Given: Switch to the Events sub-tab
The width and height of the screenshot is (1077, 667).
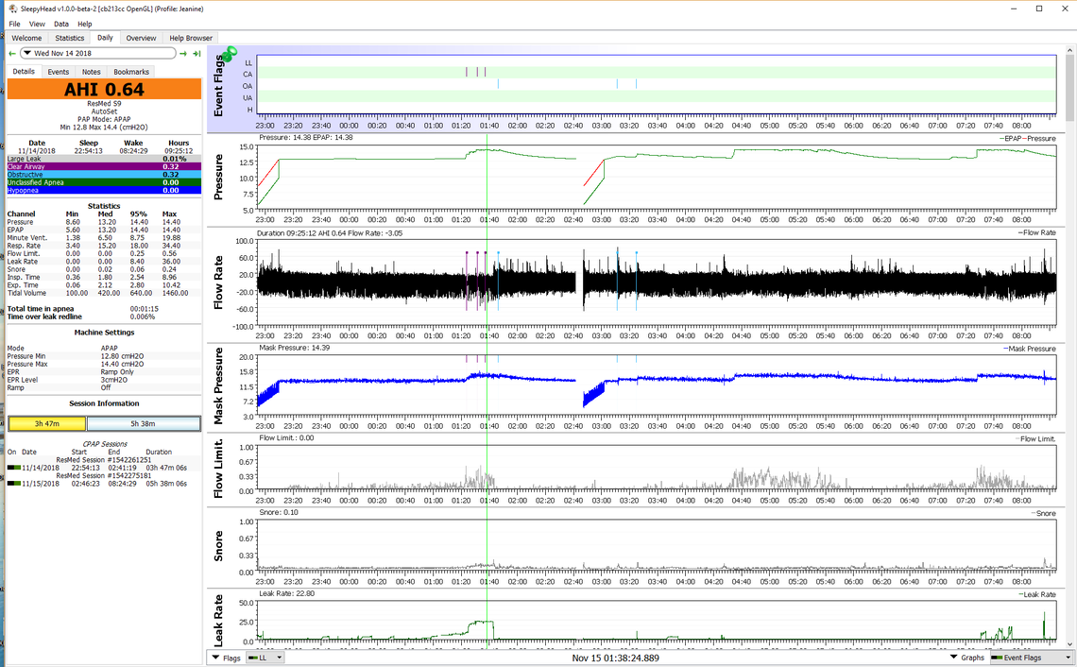Looking at the screenshot, I should pos(59,72).
